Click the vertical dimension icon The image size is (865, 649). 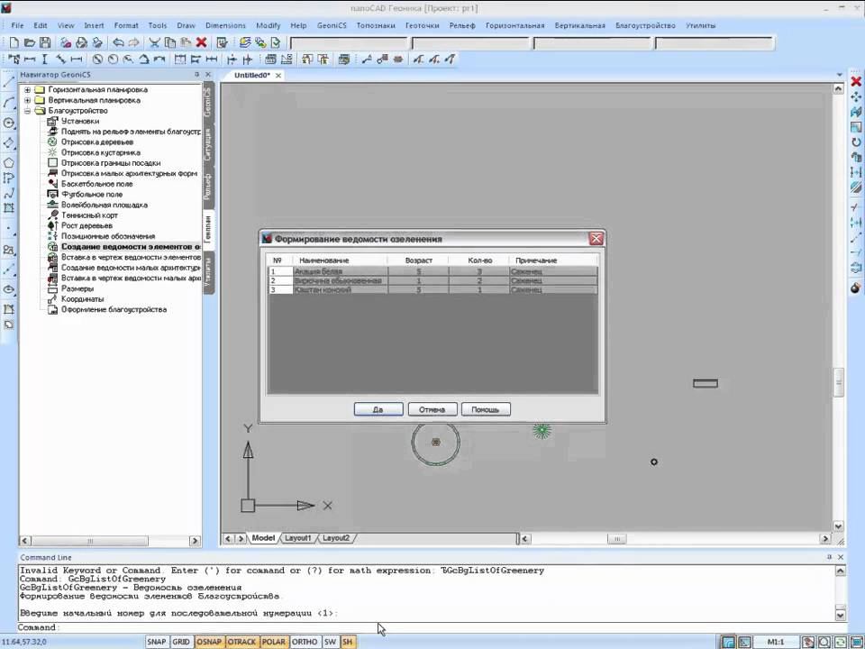click(45, 59)
